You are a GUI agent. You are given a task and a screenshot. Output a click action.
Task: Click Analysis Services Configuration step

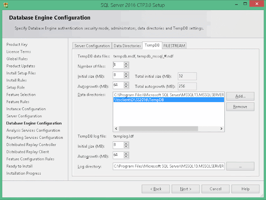point(33,131)
